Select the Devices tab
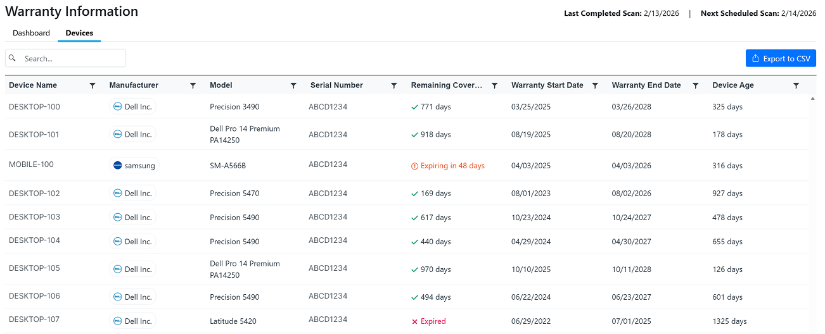This screenshot has height=334, width=825. pyautogui.click(x=79, y=33)
